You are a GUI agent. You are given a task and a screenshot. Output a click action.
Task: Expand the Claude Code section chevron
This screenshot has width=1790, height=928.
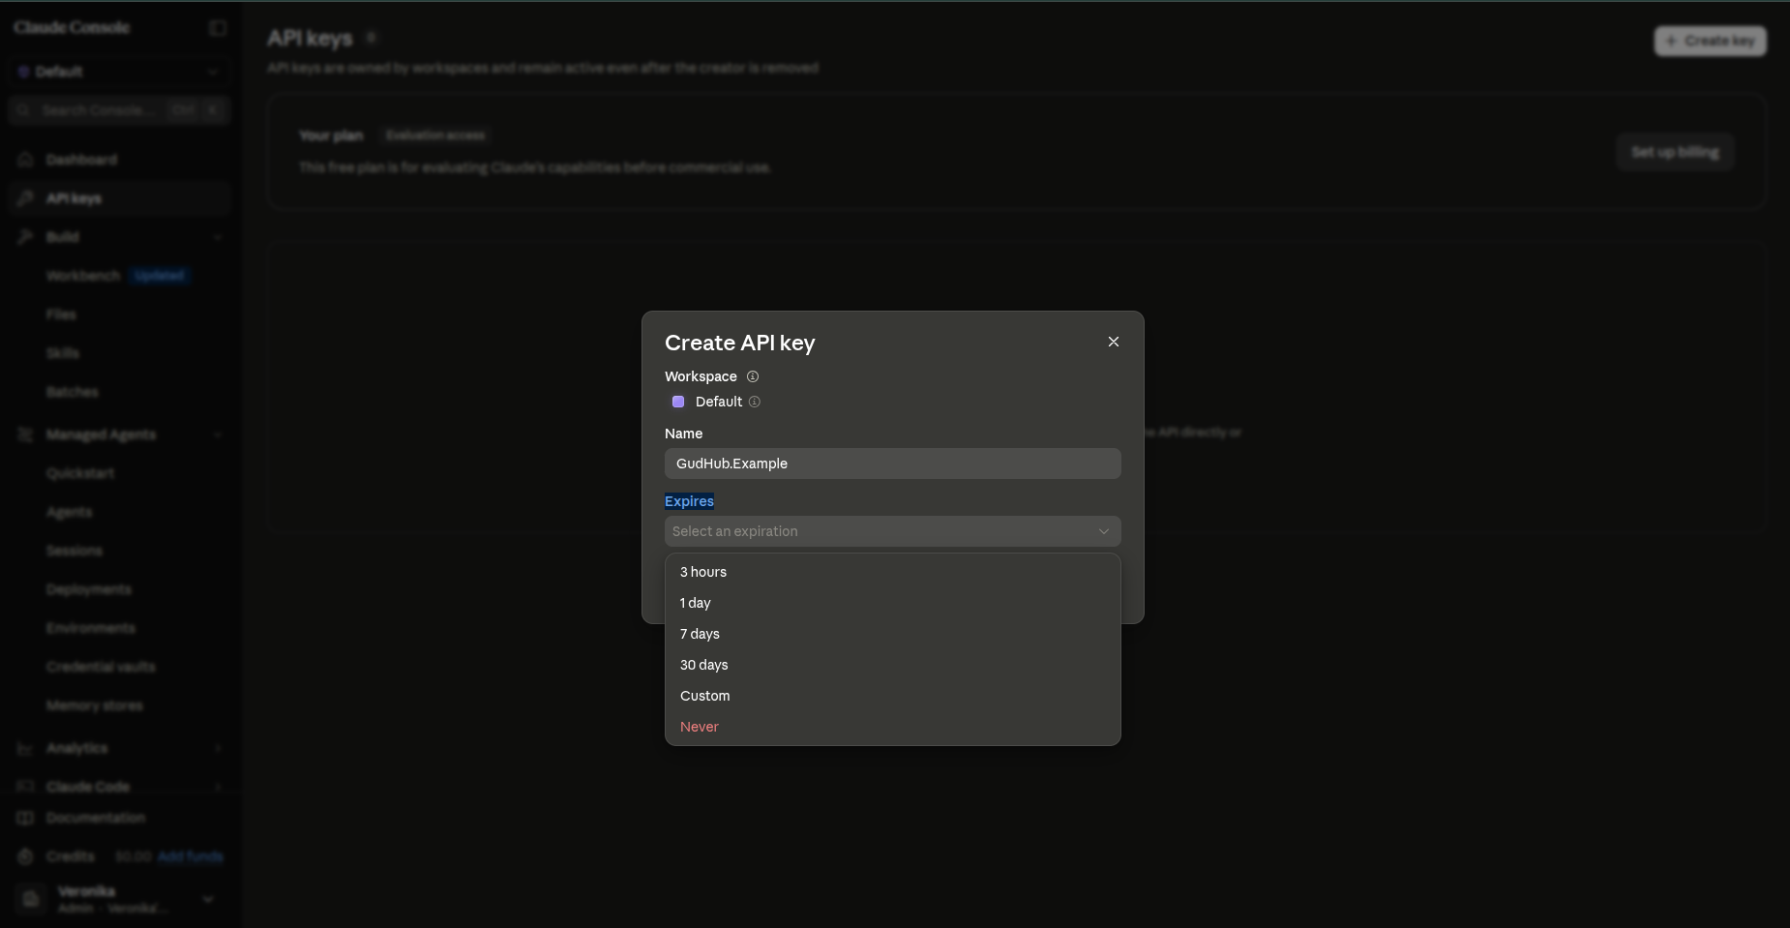click(218, 787)
